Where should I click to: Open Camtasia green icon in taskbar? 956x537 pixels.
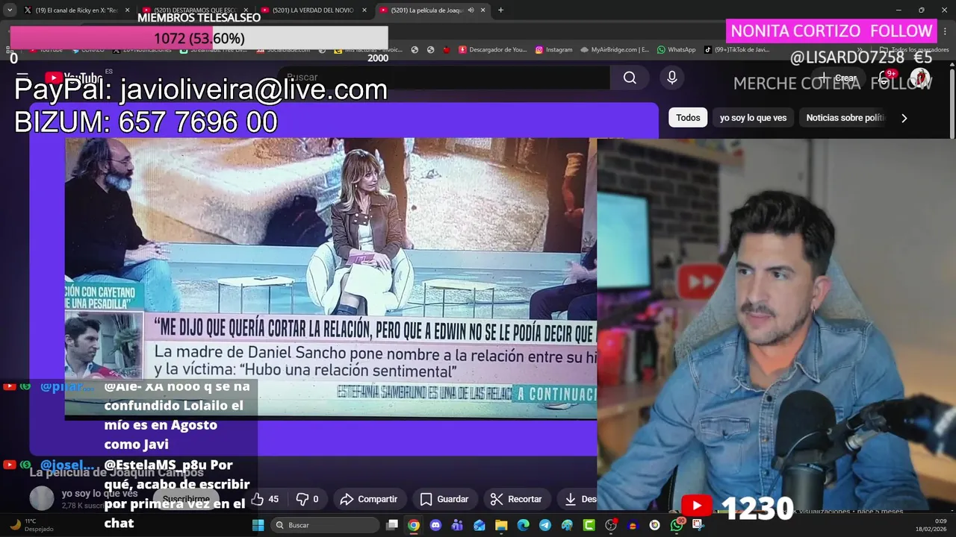(x=589, y=525)
